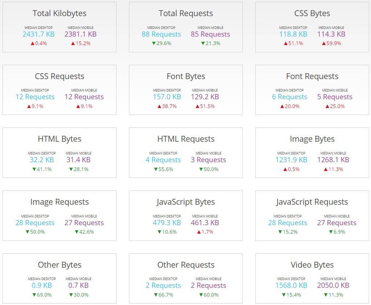Click the green down triangle beside 55.6%
The image size is (371, 305).
point(156,170)
